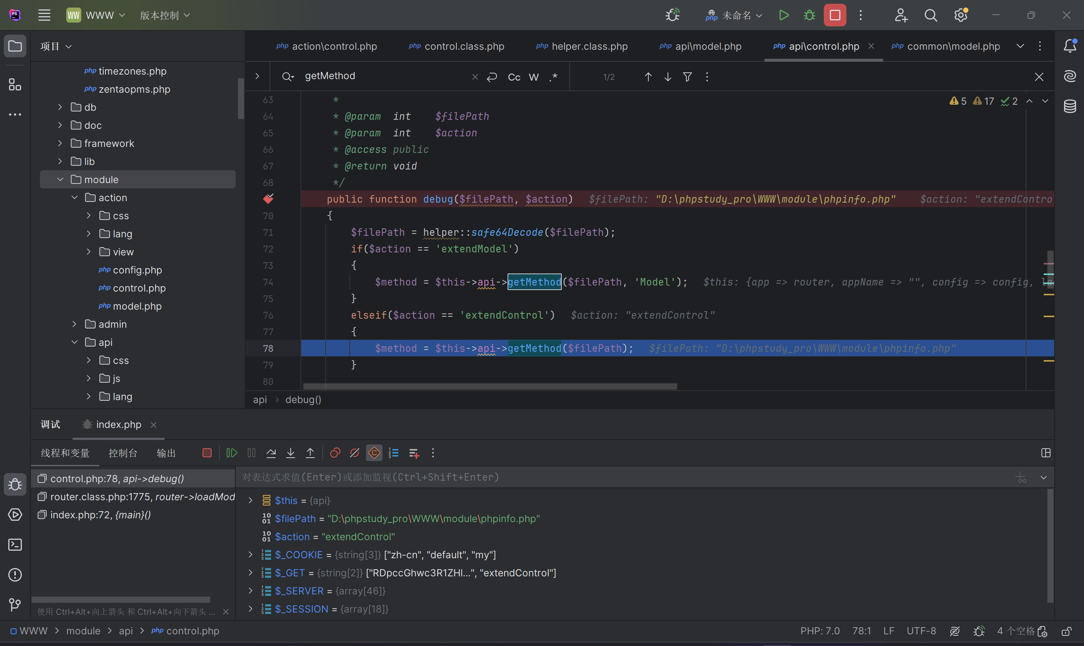
Task: Click the Step Over debug icon
Action: (x=271, y=453)
